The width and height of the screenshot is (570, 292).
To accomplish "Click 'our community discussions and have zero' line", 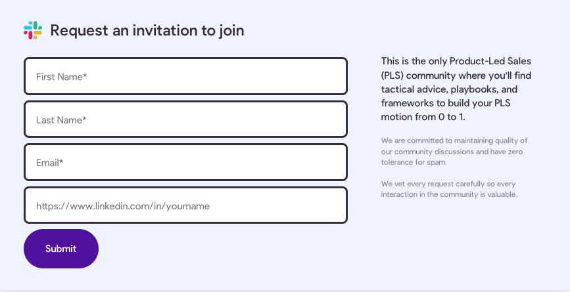I will 452,152.
